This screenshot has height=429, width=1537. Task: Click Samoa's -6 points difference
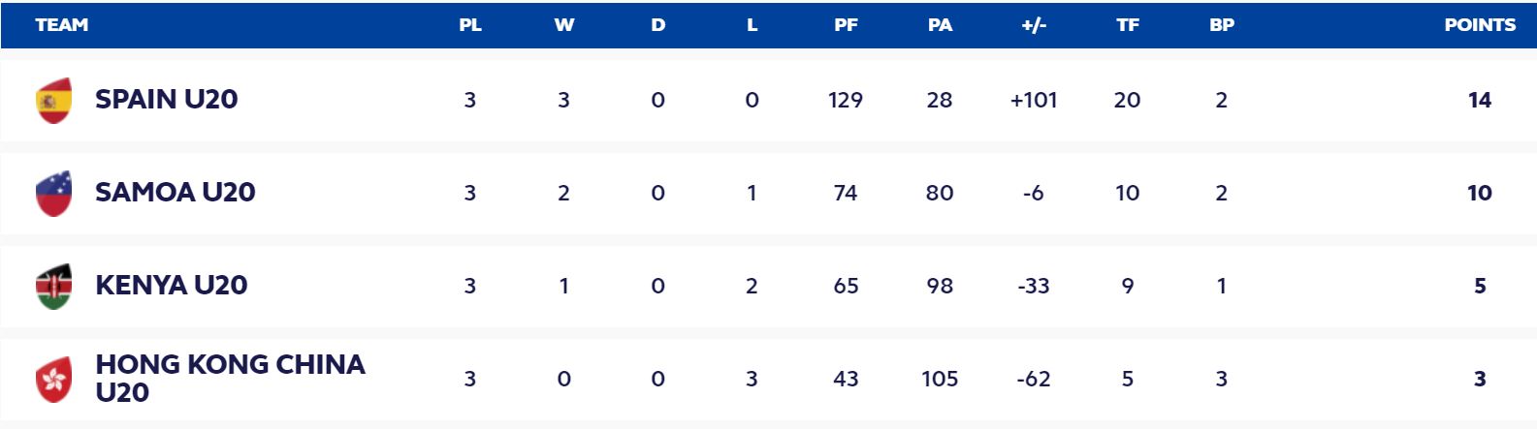click(x=1033, y=193)
